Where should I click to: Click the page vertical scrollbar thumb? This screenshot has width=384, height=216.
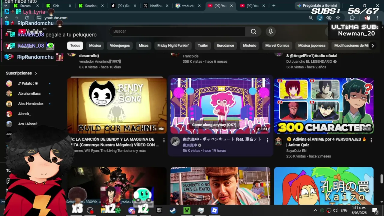[x=382, y=179]
